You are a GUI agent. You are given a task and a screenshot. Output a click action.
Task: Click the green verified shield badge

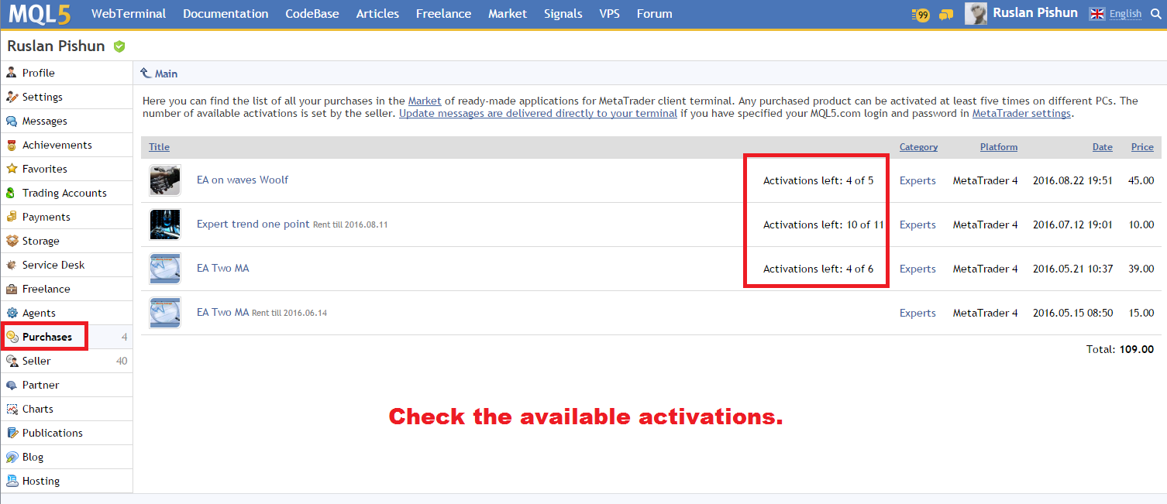(119, 46)
